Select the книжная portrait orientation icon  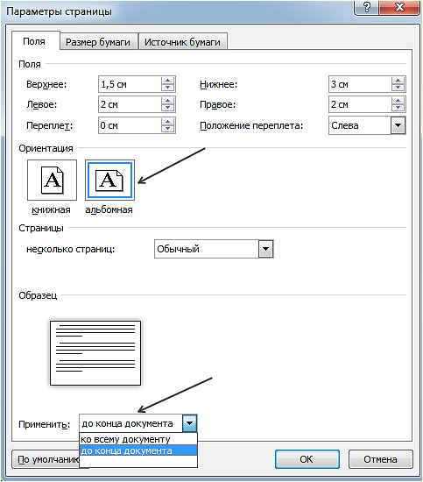tap(52, 181)
